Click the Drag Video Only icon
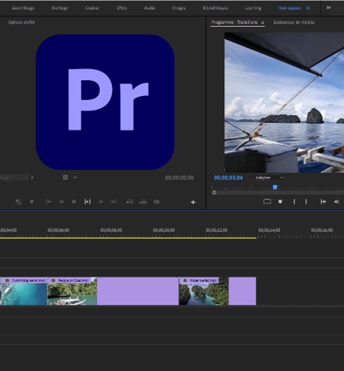Screen dimensions: 344x371 pyautogui.click(x=65, y=178)
